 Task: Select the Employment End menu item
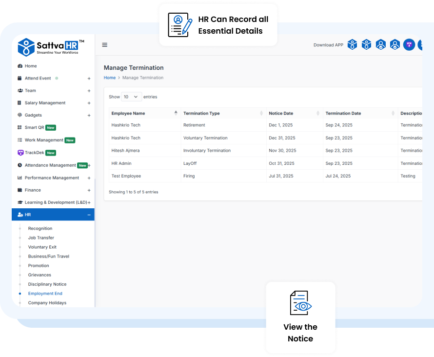(x=45, y=293)
